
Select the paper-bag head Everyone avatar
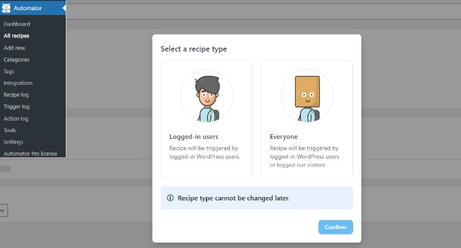(x=307, y=96)
